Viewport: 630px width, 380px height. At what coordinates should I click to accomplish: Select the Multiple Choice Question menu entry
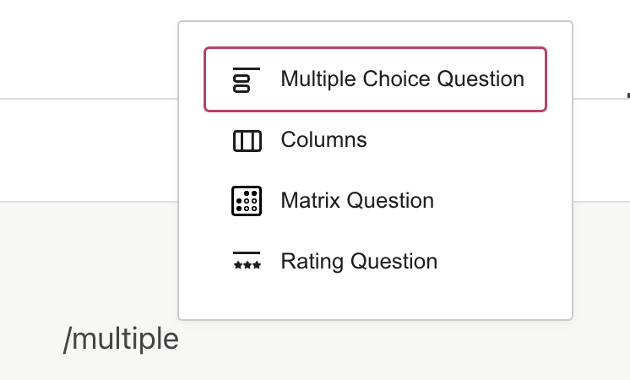(375, 79)
